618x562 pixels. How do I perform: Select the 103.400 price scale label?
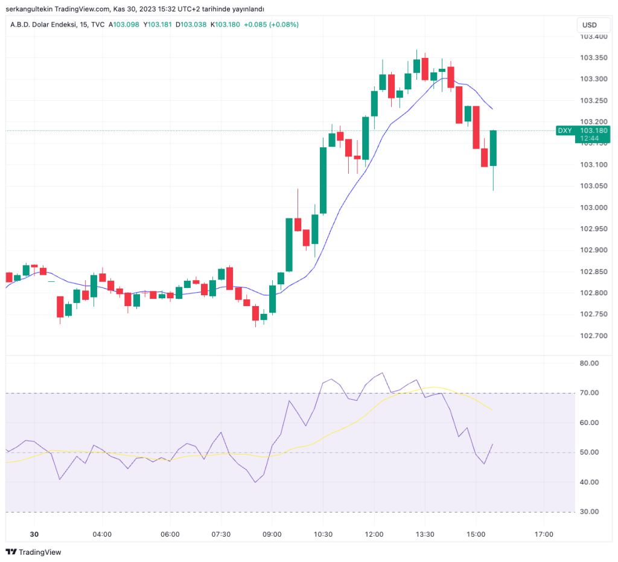coord(593,37)
